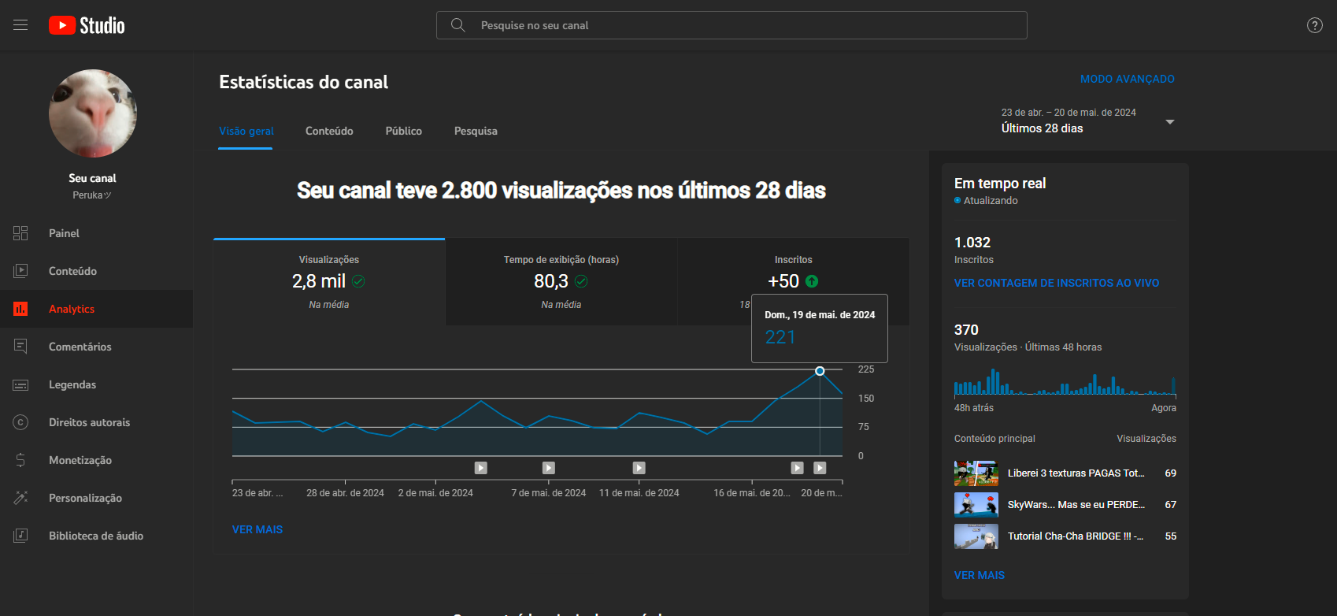
Task: Click video marker under 7 de mai.
Action: (549, 468)
